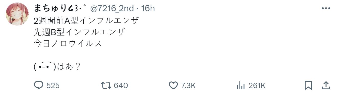Click the 640 reposts count

[121, 86]
